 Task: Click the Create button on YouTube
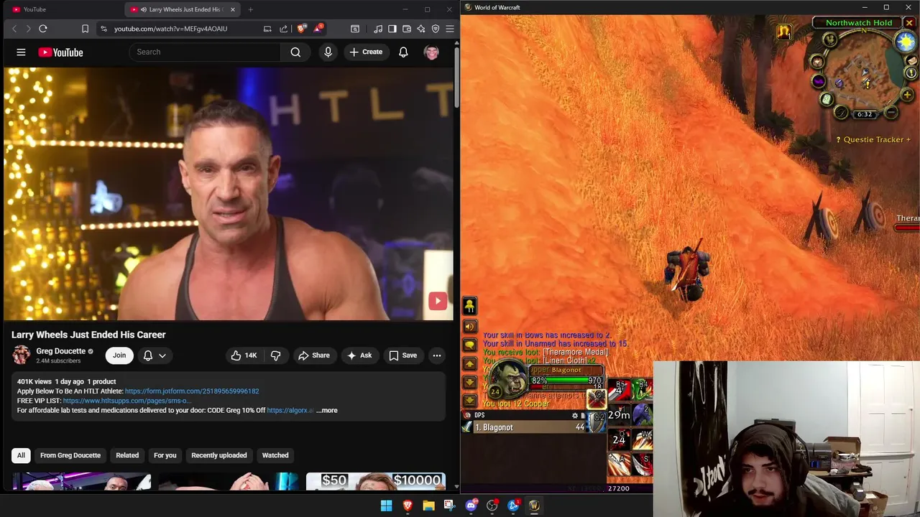coord(366,52)
